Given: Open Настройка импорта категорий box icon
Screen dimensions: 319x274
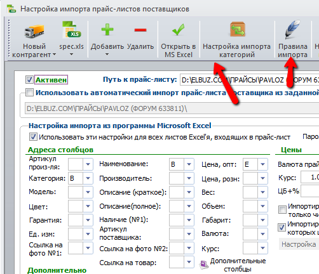Looking at the screenshot, I should coord(237,29).
